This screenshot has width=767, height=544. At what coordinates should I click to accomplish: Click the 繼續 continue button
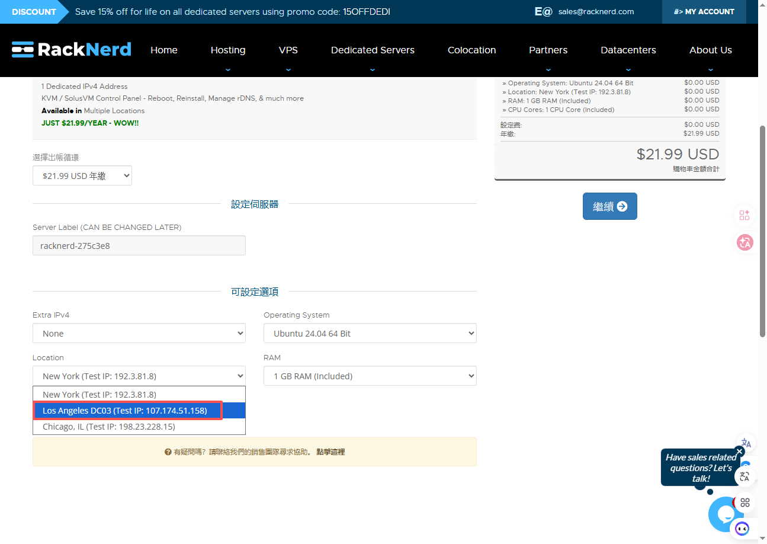610,206
